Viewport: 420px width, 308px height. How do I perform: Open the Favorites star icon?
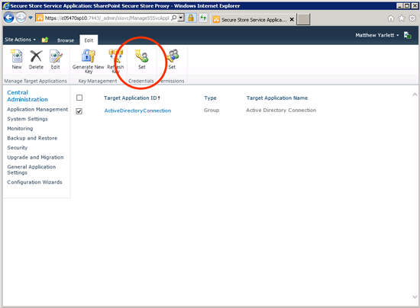click(x=401, y=18)
